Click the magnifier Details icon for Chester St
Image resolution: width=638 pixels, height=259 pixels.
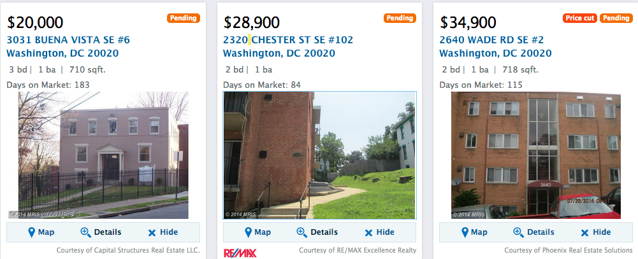tap(302, 232)
